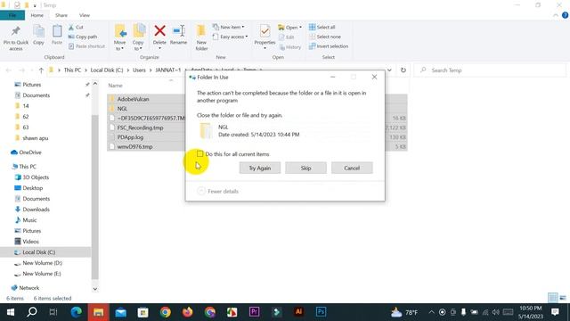Click Select all in the ribbon

322,28
